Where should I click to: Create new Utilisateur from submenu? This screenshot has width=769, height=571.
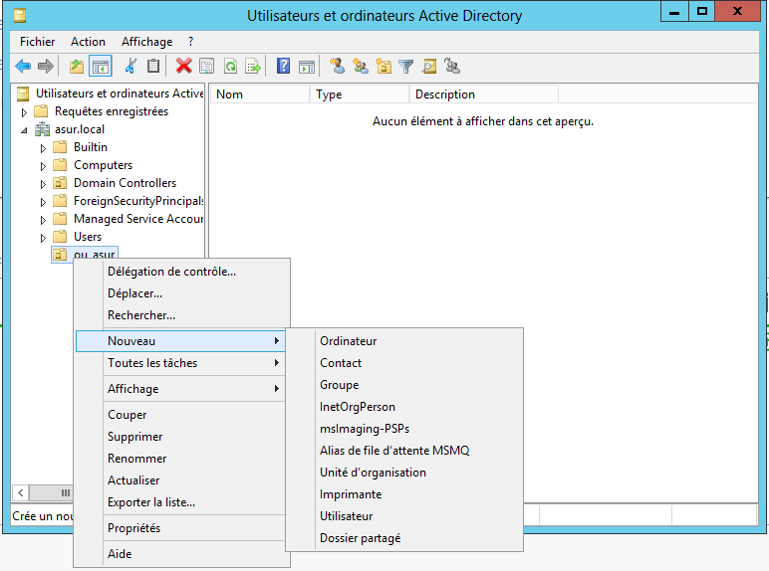click(x=404, y=516)
